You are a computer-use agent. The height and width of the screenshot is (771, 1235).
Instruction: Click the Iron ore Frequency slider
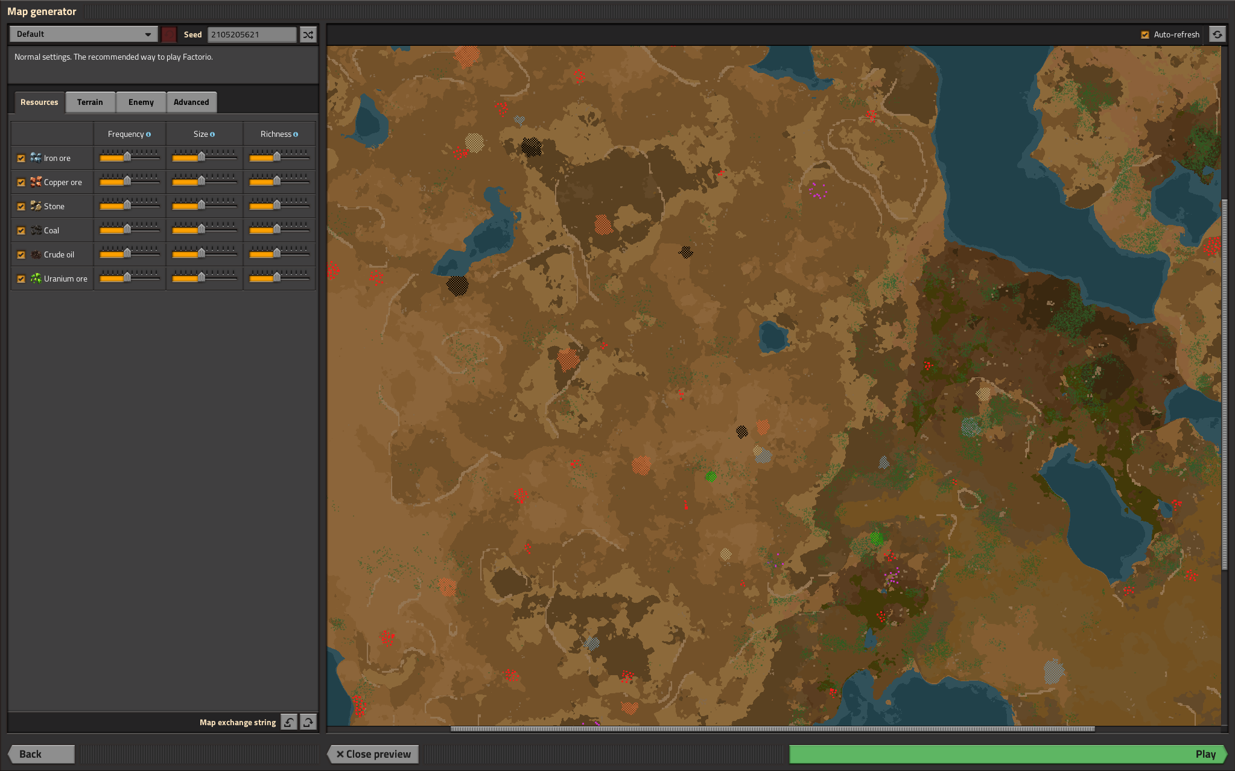[130, 157]
